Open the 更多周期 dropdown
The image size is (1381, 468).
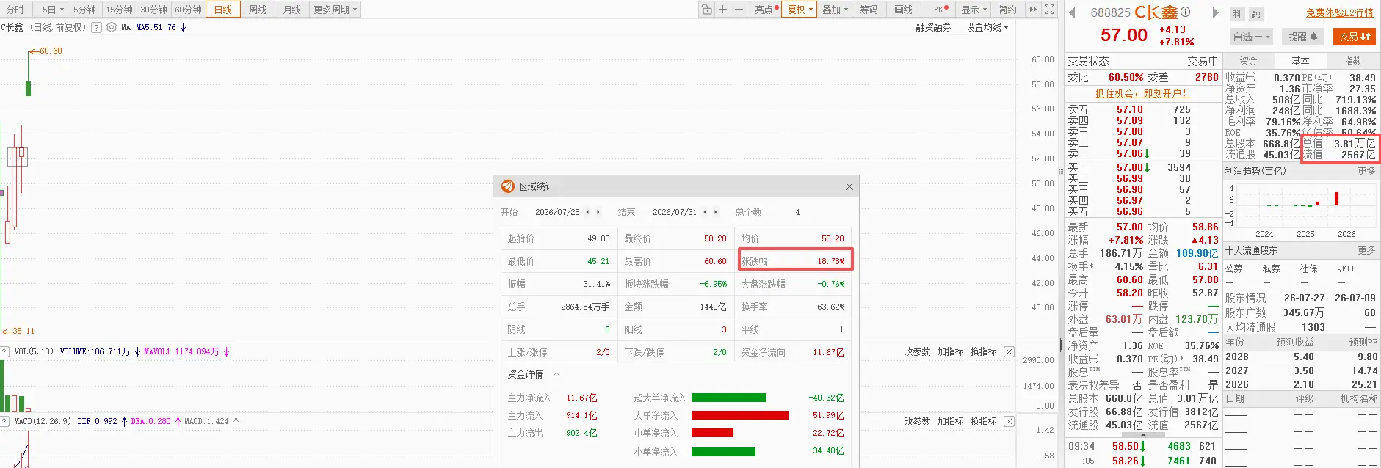pos(335,10)
